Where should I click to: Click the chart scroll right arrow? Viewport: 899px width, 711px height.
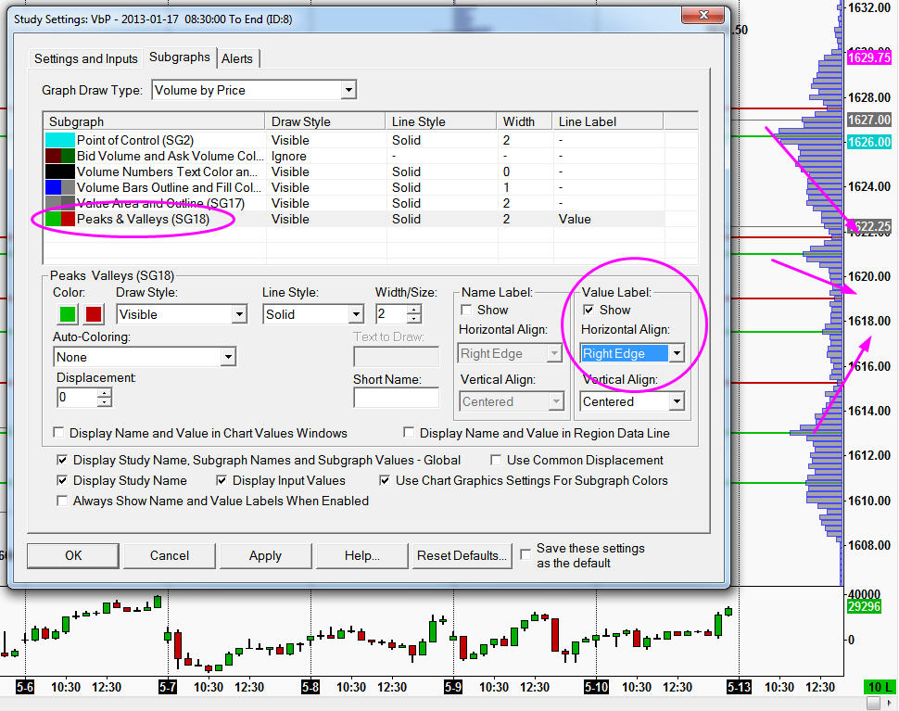point(890,703)
